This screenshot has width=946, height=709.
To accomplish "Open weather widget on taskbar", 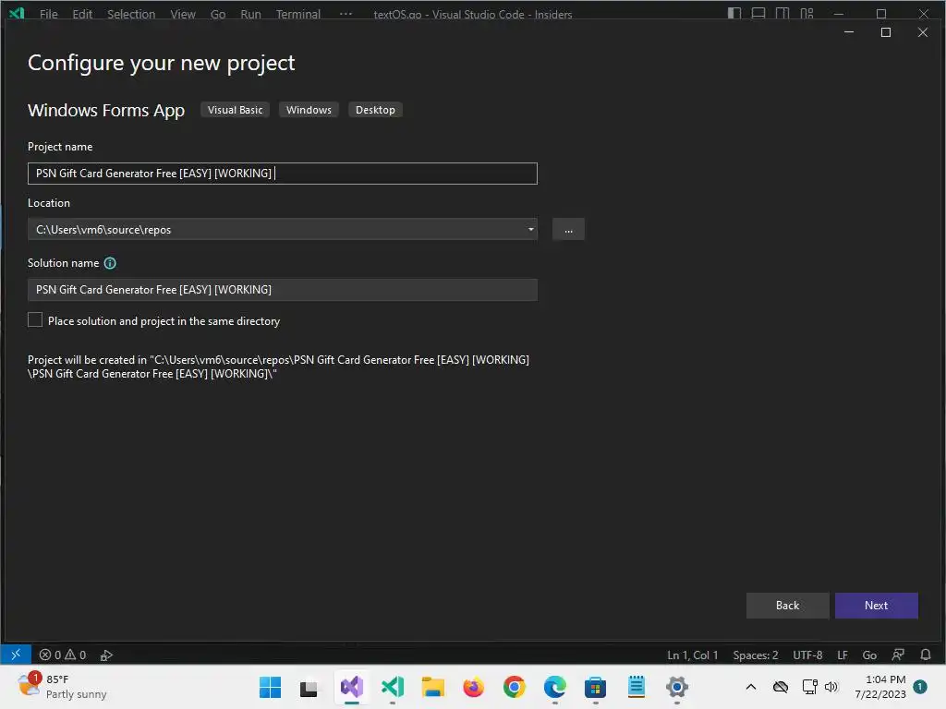I will point(62,687).
